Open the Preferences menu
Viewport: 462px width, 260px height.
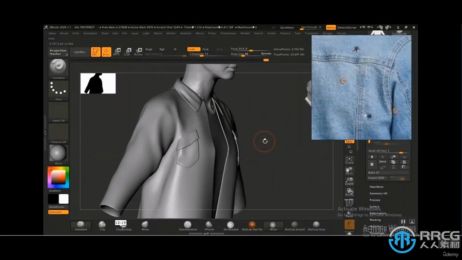(x=228, y=33)
